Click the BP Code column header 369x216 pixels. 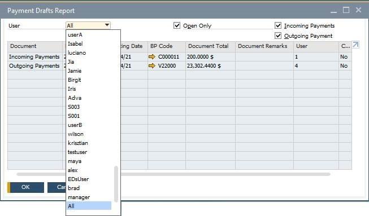point(167,46)
